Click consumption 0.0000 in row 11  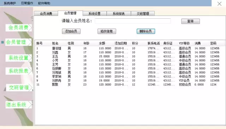pyautogui.click(x=199, y=85)
